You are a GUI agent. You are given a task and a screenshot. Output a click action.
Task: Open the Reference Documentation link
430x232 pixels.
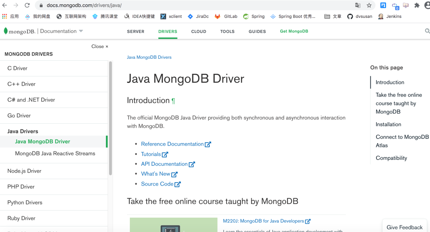[176, 144]
